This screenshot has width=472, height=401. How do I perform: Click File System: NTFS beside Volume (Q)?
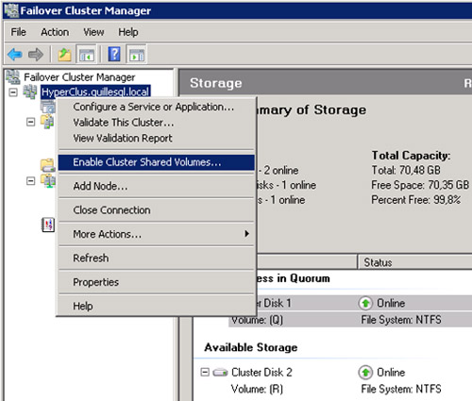401,320
